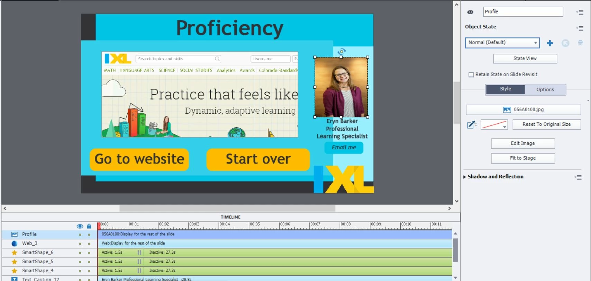The height and width of the screenshot is (281, 591).
Task: Select the Start over button on stage
Action: pyautogui.click(x=258, y=159)
